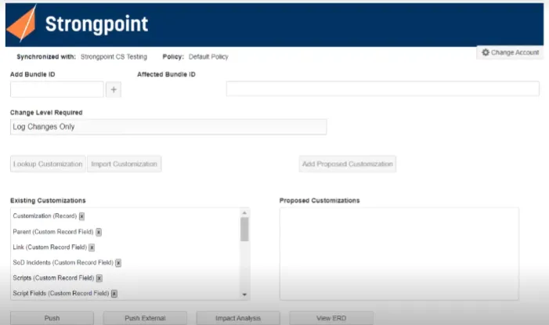The image size is (549, 325).
Task: Click the Add Proposed Customization button
Action: pyautogui.click(x=347, y=164)
